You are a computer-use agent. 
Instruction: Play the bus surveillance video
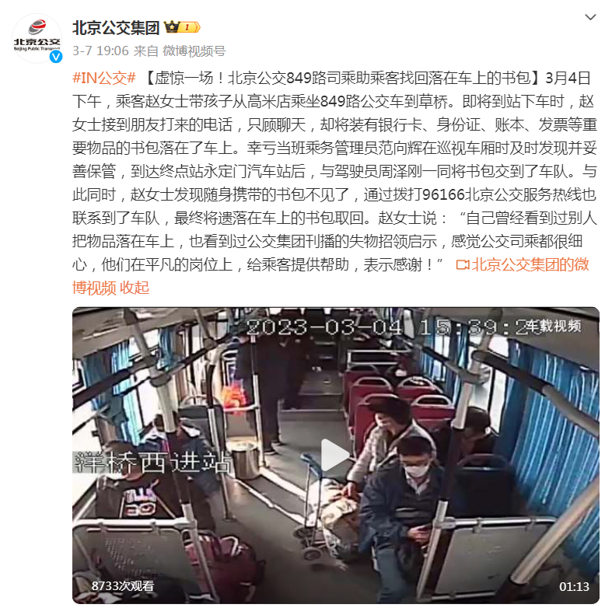[335, 455]
